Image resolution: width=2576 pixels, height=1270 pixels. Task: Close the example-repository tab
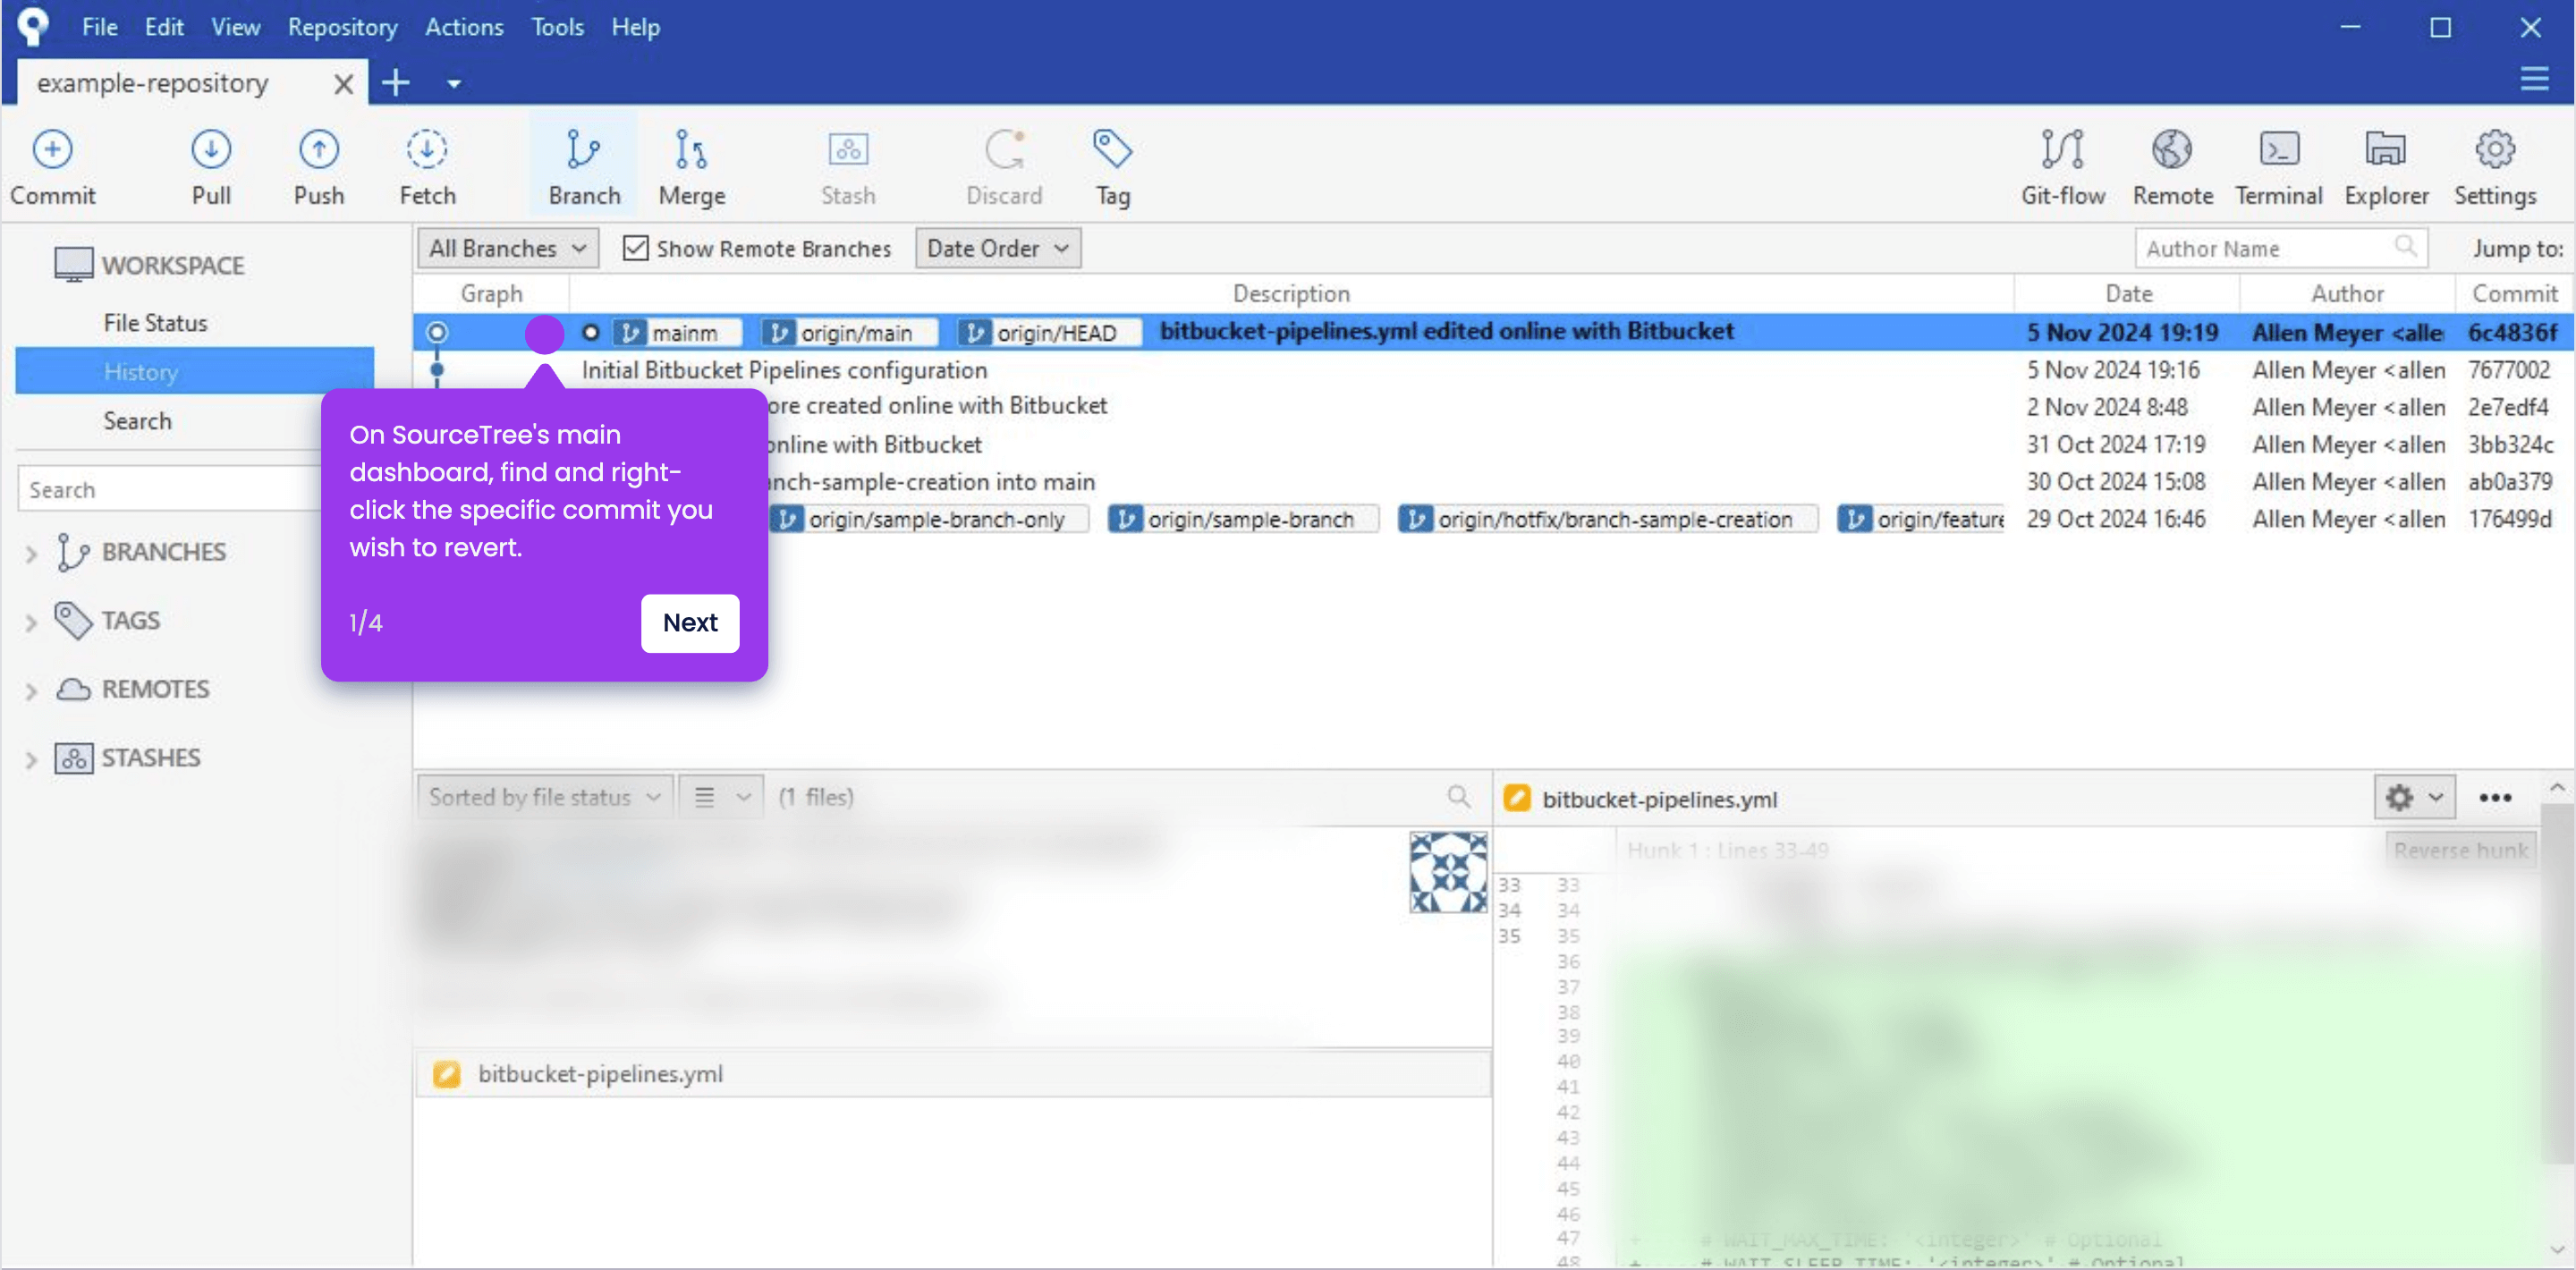(343, 84)
